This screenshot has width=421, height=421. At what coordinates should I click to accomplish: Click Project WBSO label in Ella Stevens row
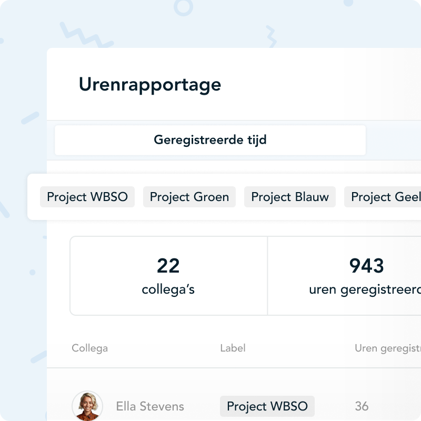coord(267,406)
